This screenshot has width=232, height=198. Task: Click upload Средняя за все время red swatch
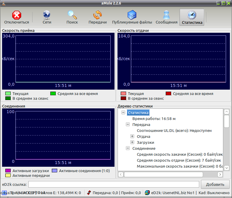[x=168, y=93]
